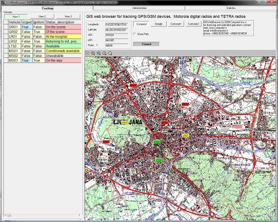
Task: Click the yGK coordinate field
Action: point(117,40)
